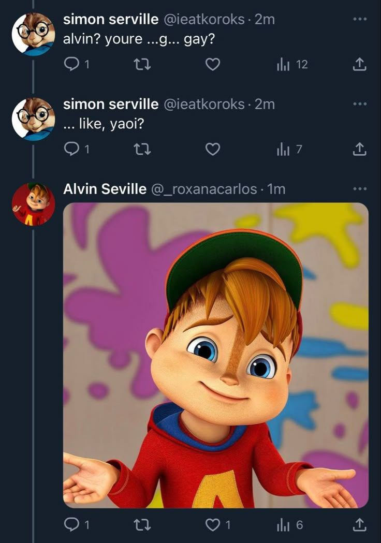Share the "... like, yaoi?" tweet
This screenshot has height=543, width=381.
[x=360, y=149]
